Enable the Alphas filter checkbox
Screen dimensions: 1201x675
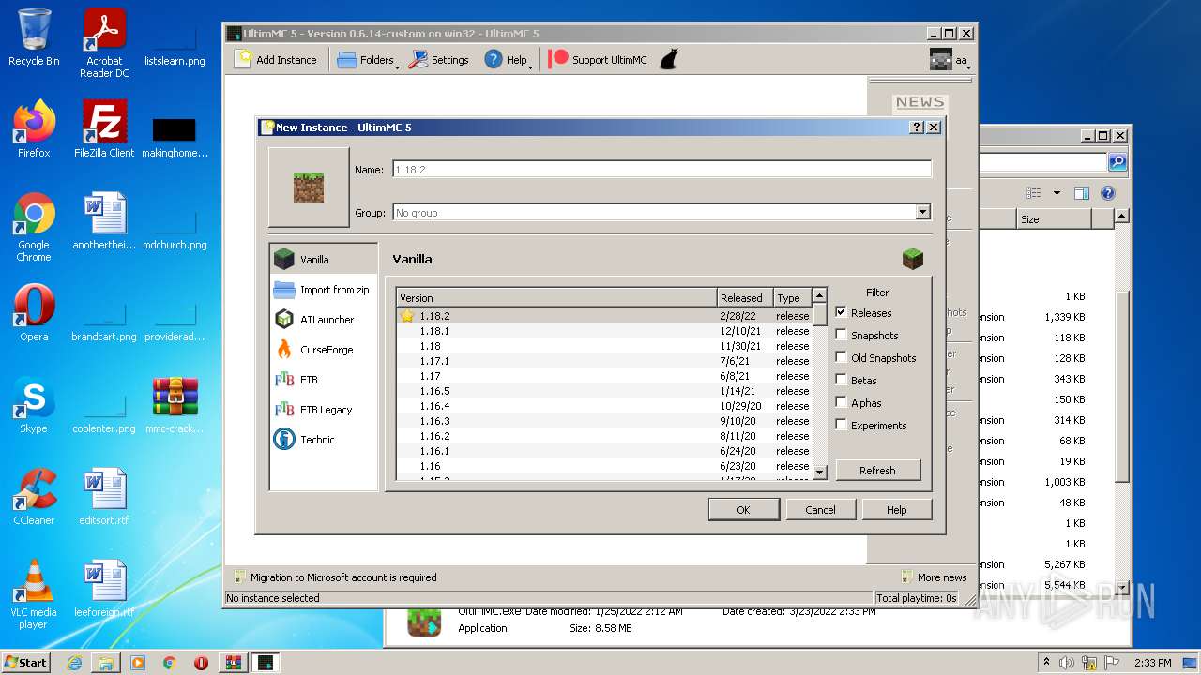point(841,402)
